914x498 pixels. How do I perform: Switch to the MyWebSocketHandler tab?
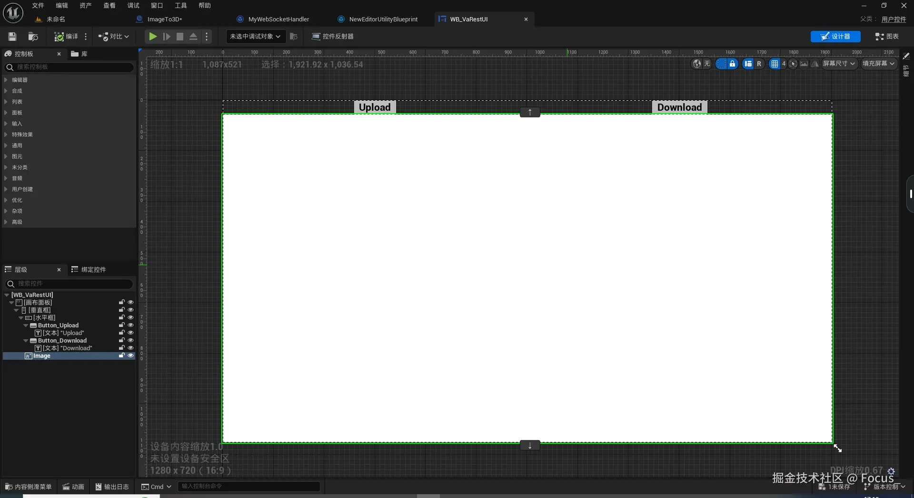(x=278, y=19)
